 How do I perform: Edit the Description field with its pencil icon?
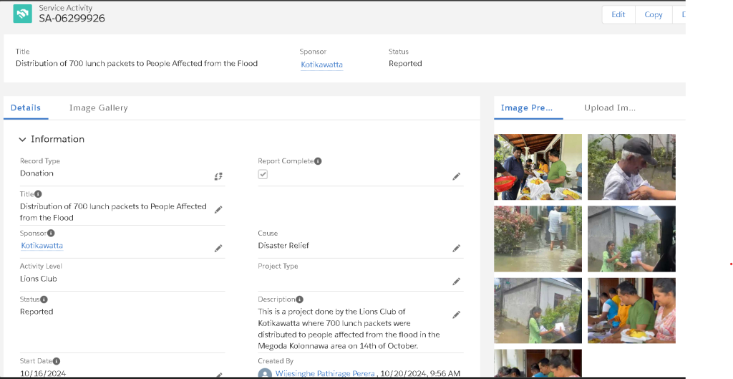[x=456, y=315]
